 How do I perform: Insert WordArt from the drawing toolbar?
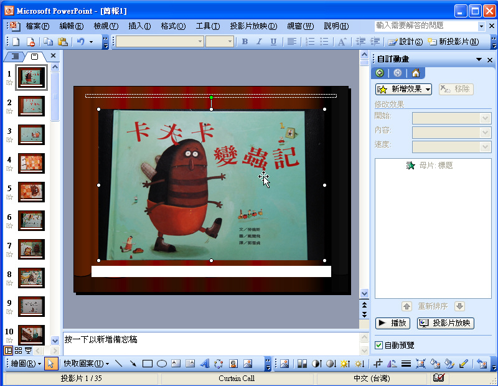click(205, 363)
